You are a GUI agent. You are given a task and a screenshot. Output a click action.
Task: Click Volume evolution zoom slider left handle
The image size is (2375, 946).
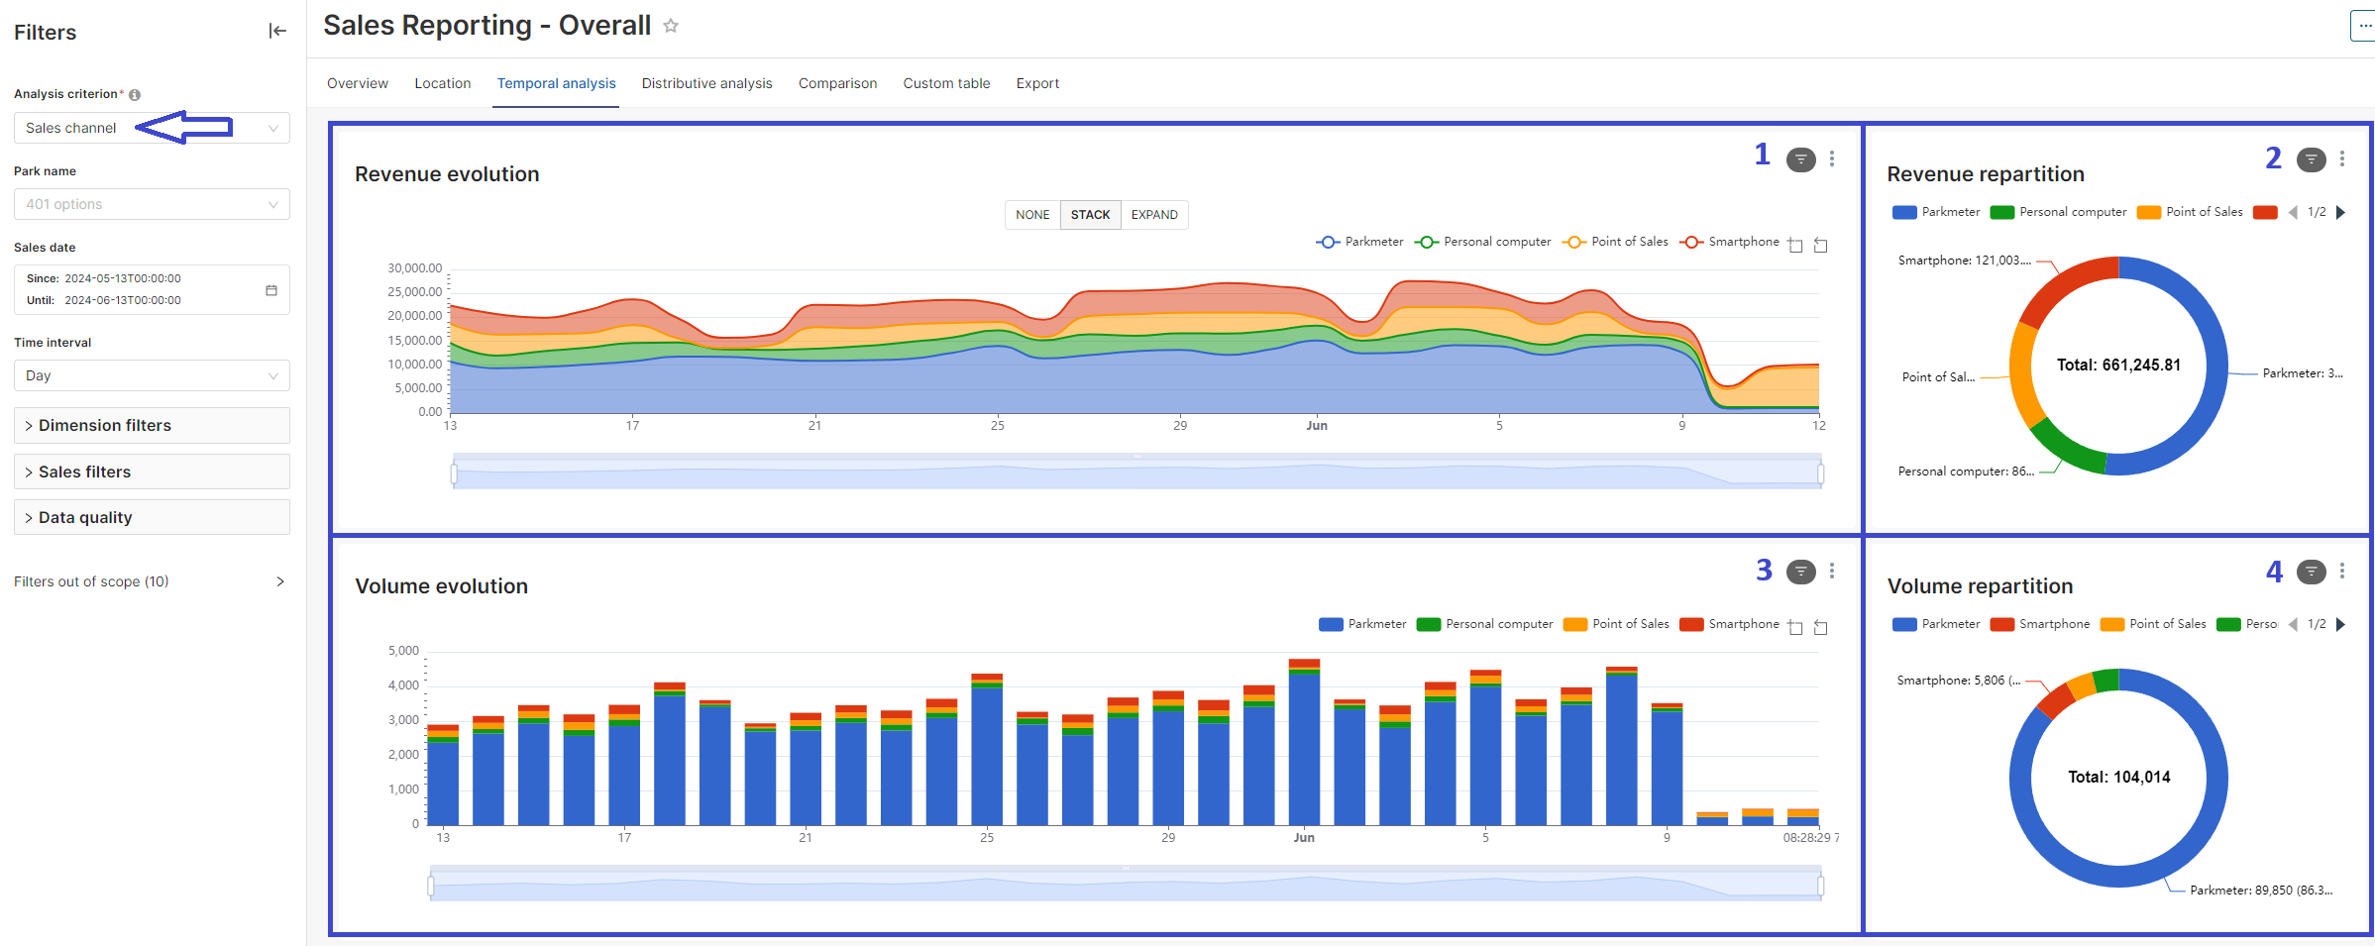(430, 886)
